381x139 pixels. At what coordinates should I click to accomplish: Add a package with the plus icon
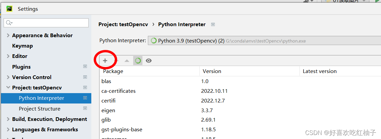105,61
